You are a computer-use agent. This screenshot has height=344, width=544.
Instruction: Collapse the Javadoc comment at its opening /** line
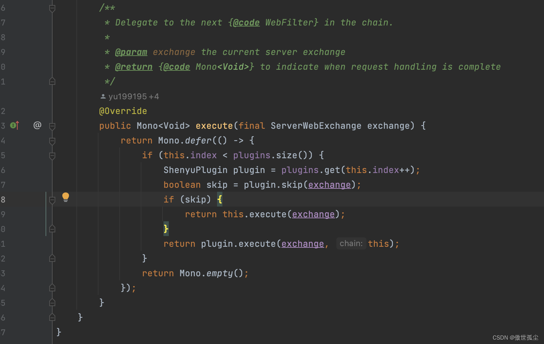(52, 8)
